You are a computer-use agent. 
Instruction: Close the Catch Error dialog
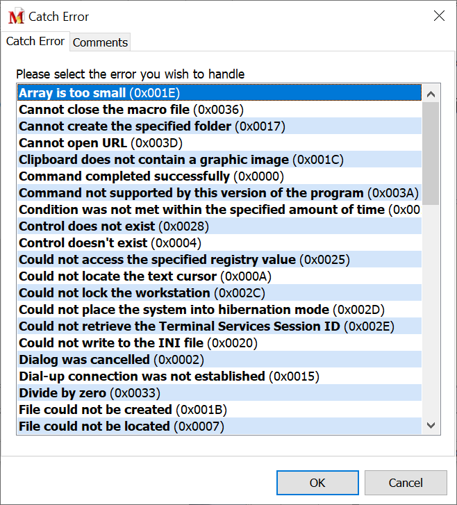click(439, 16)
